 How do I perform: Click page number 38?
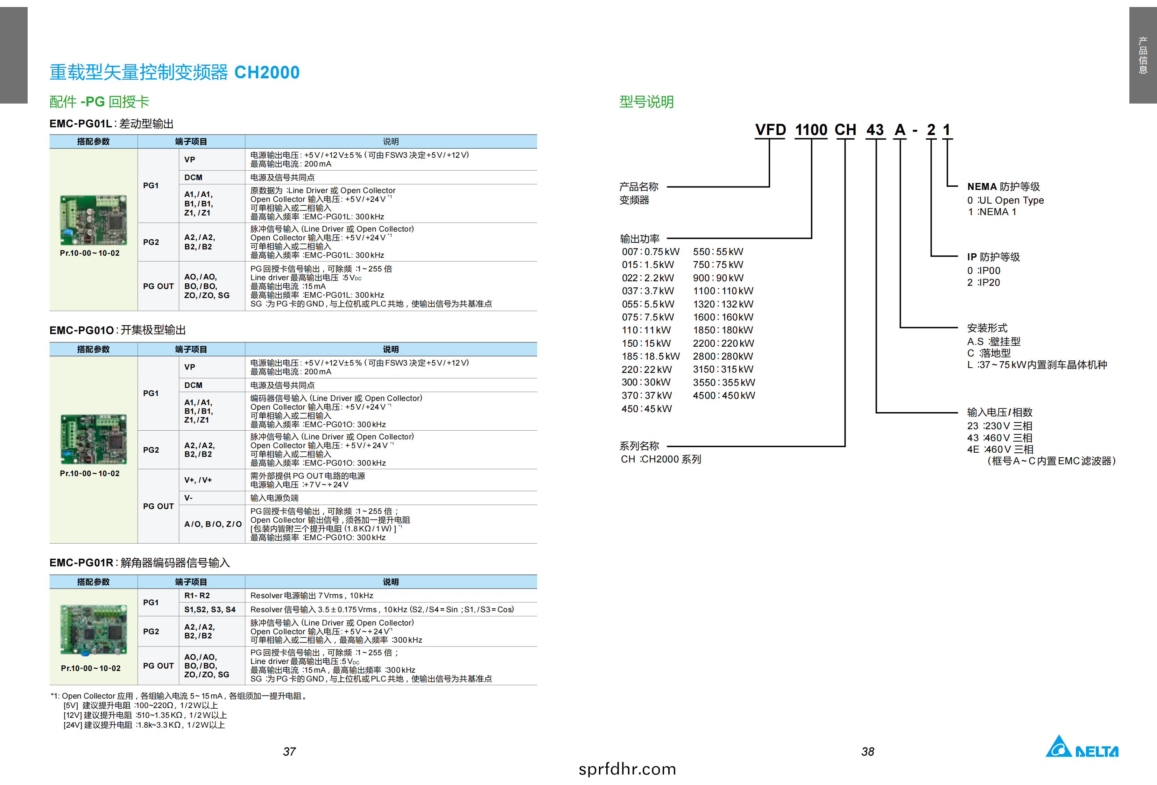click(868, 752)
